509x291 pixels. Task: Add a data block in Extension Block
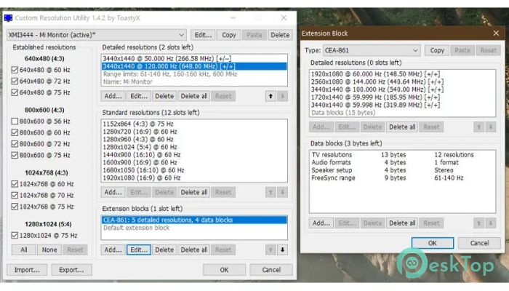point(321,223)
